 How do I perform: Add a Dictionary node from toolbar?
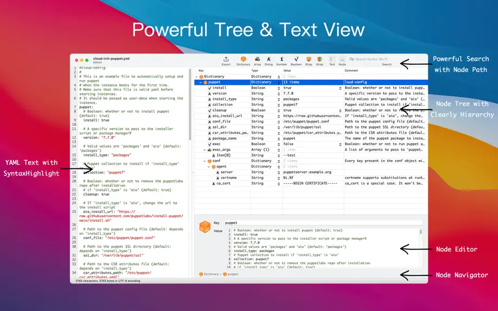pos(243,61)
